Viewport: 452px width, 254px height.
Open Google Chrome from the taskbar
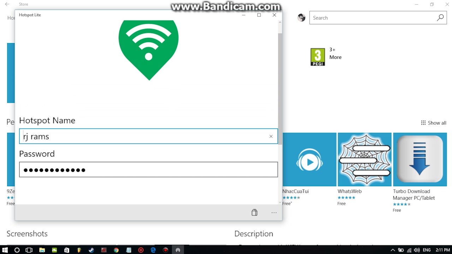tap(116, 250)
